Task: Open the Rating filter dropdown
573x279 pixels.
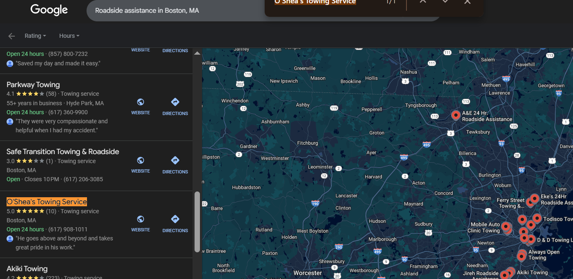Action: [35, 36]
